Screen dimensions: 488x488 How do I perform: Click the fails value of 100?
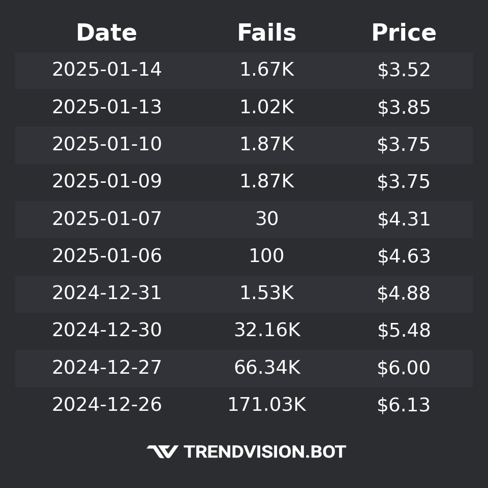(267, 256)
